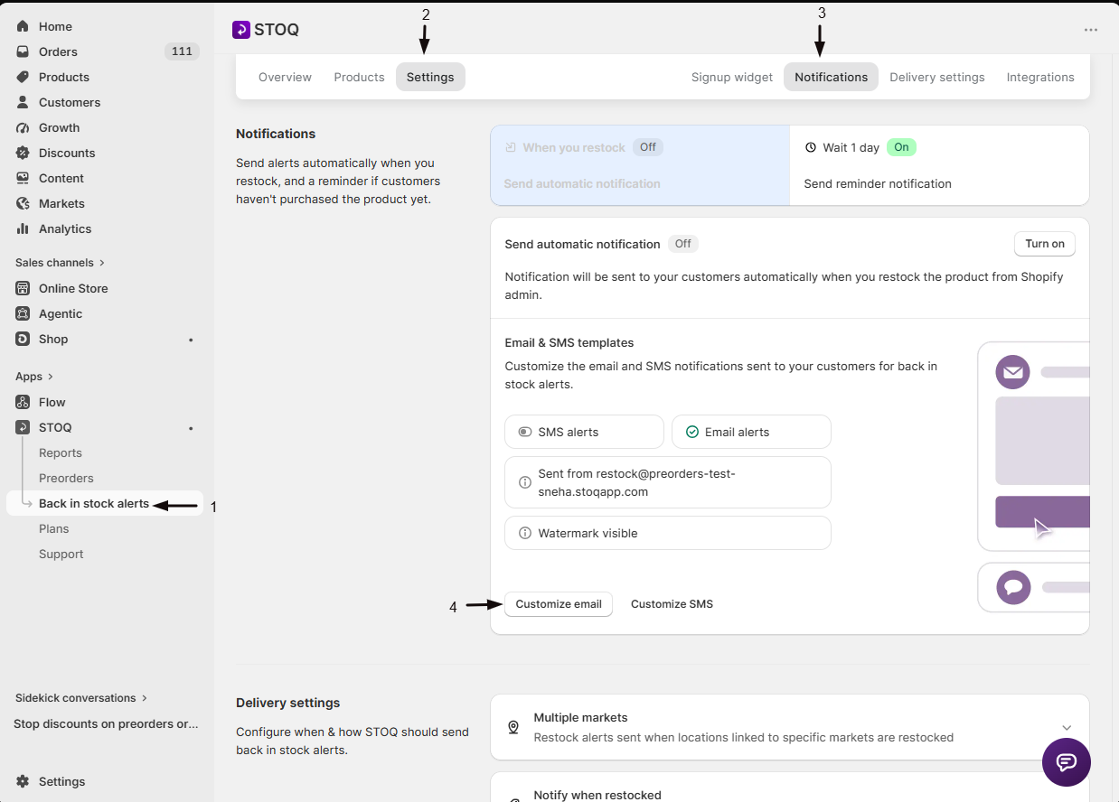1119x802 pixels.
Task: Click the Email alerts pill
Action: click(751, 432)
